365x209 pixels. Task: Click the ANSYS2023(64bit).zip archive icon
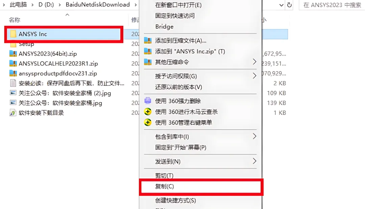point(13,54)
